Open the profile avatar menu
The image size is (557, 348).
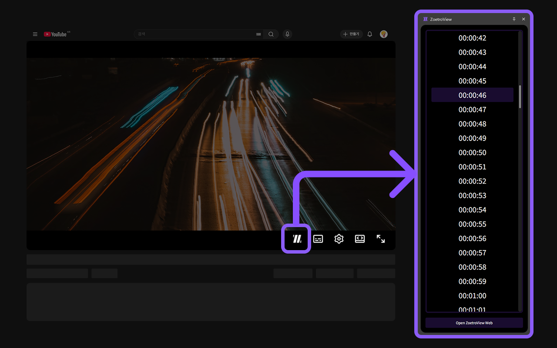point(383,34)
